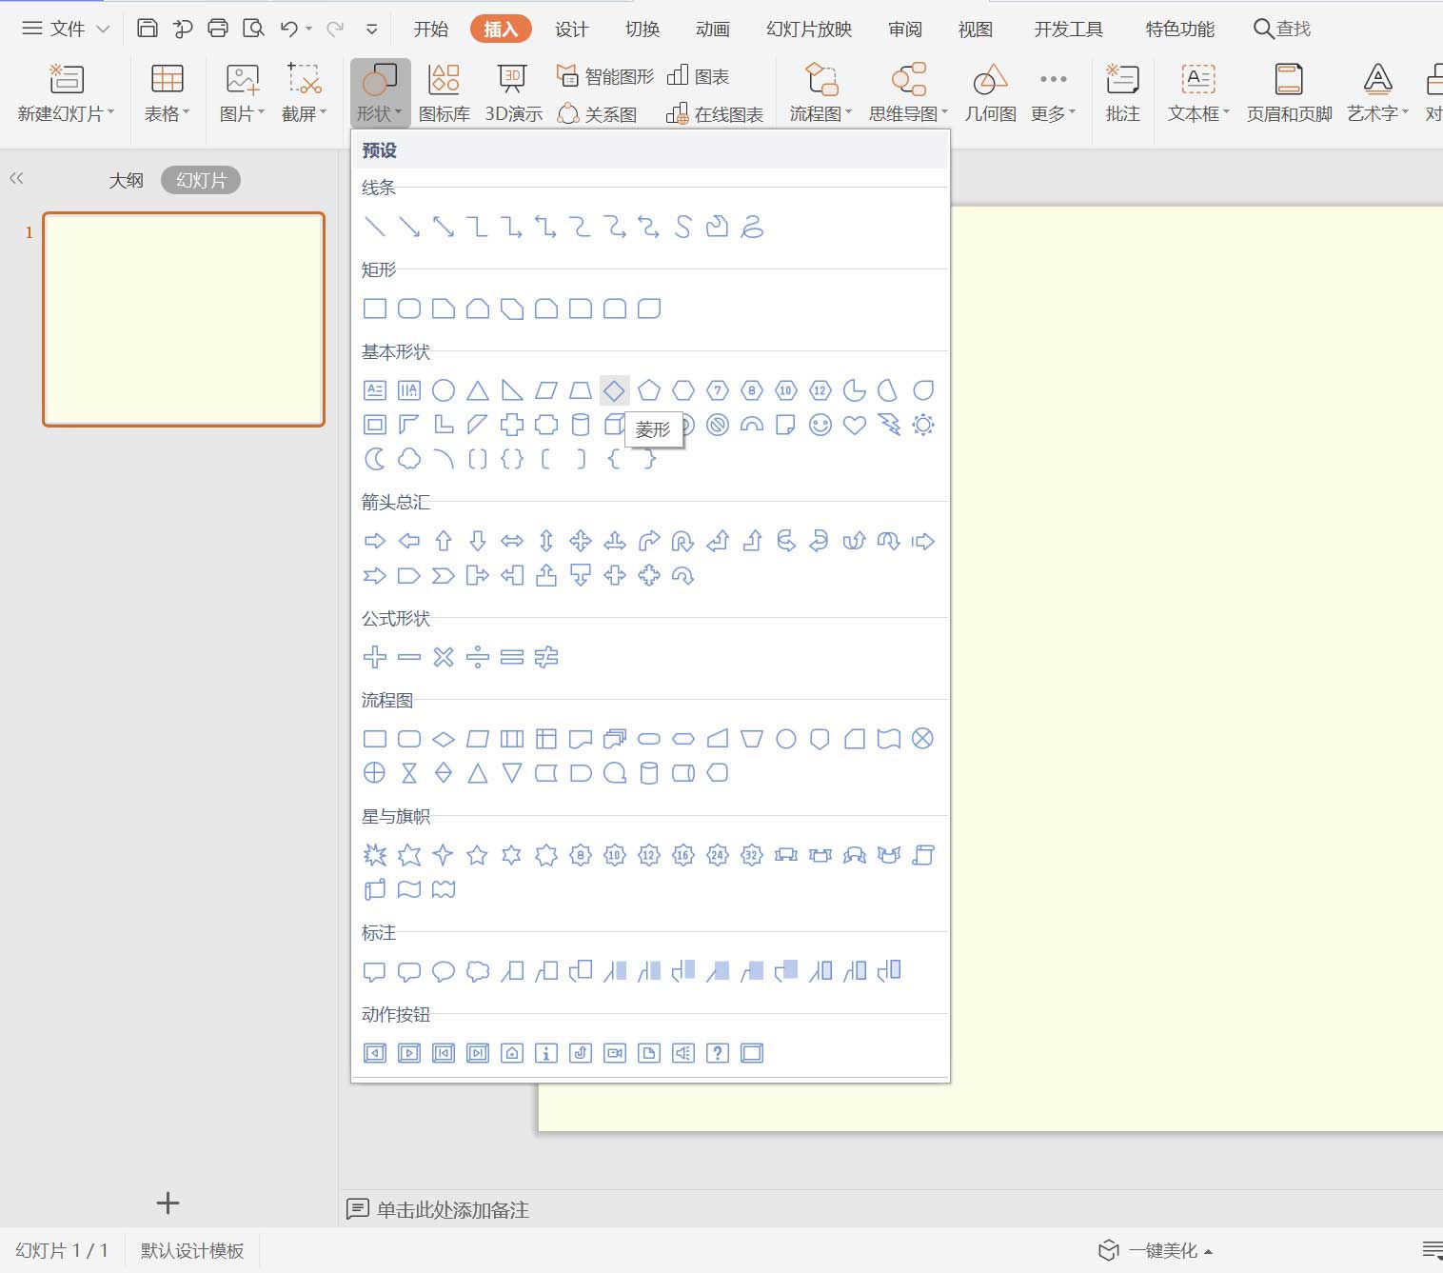This screenshot has width=1443, height=1273.
Task: Open the 图标库 icon library
Action: [445, 93]
